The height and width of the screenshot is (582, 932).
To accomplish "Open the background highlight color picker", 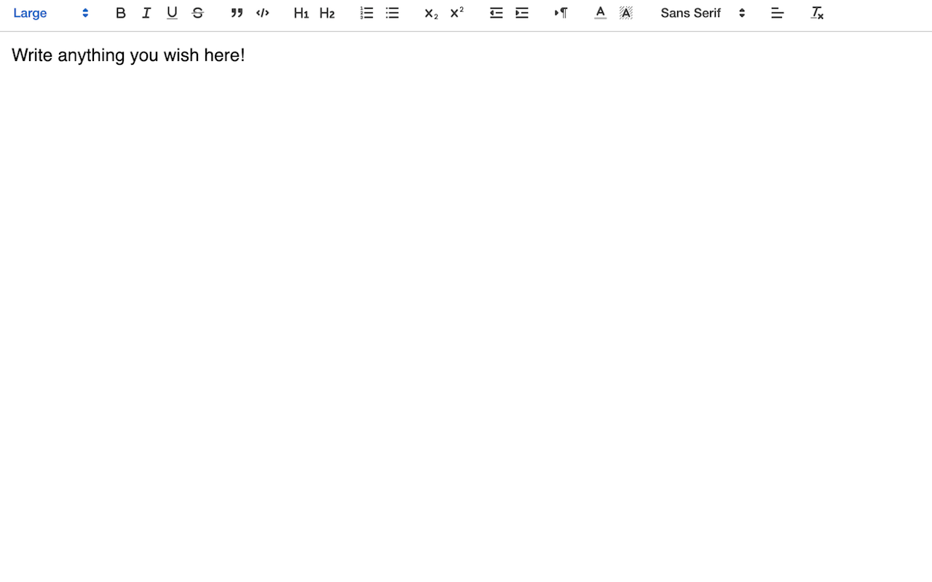I will point(626,13).
